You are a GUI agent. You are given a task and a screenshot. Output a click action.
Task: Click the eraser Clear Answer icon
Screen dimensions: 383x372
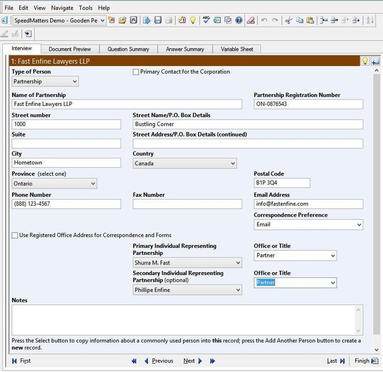coord(250,20)
